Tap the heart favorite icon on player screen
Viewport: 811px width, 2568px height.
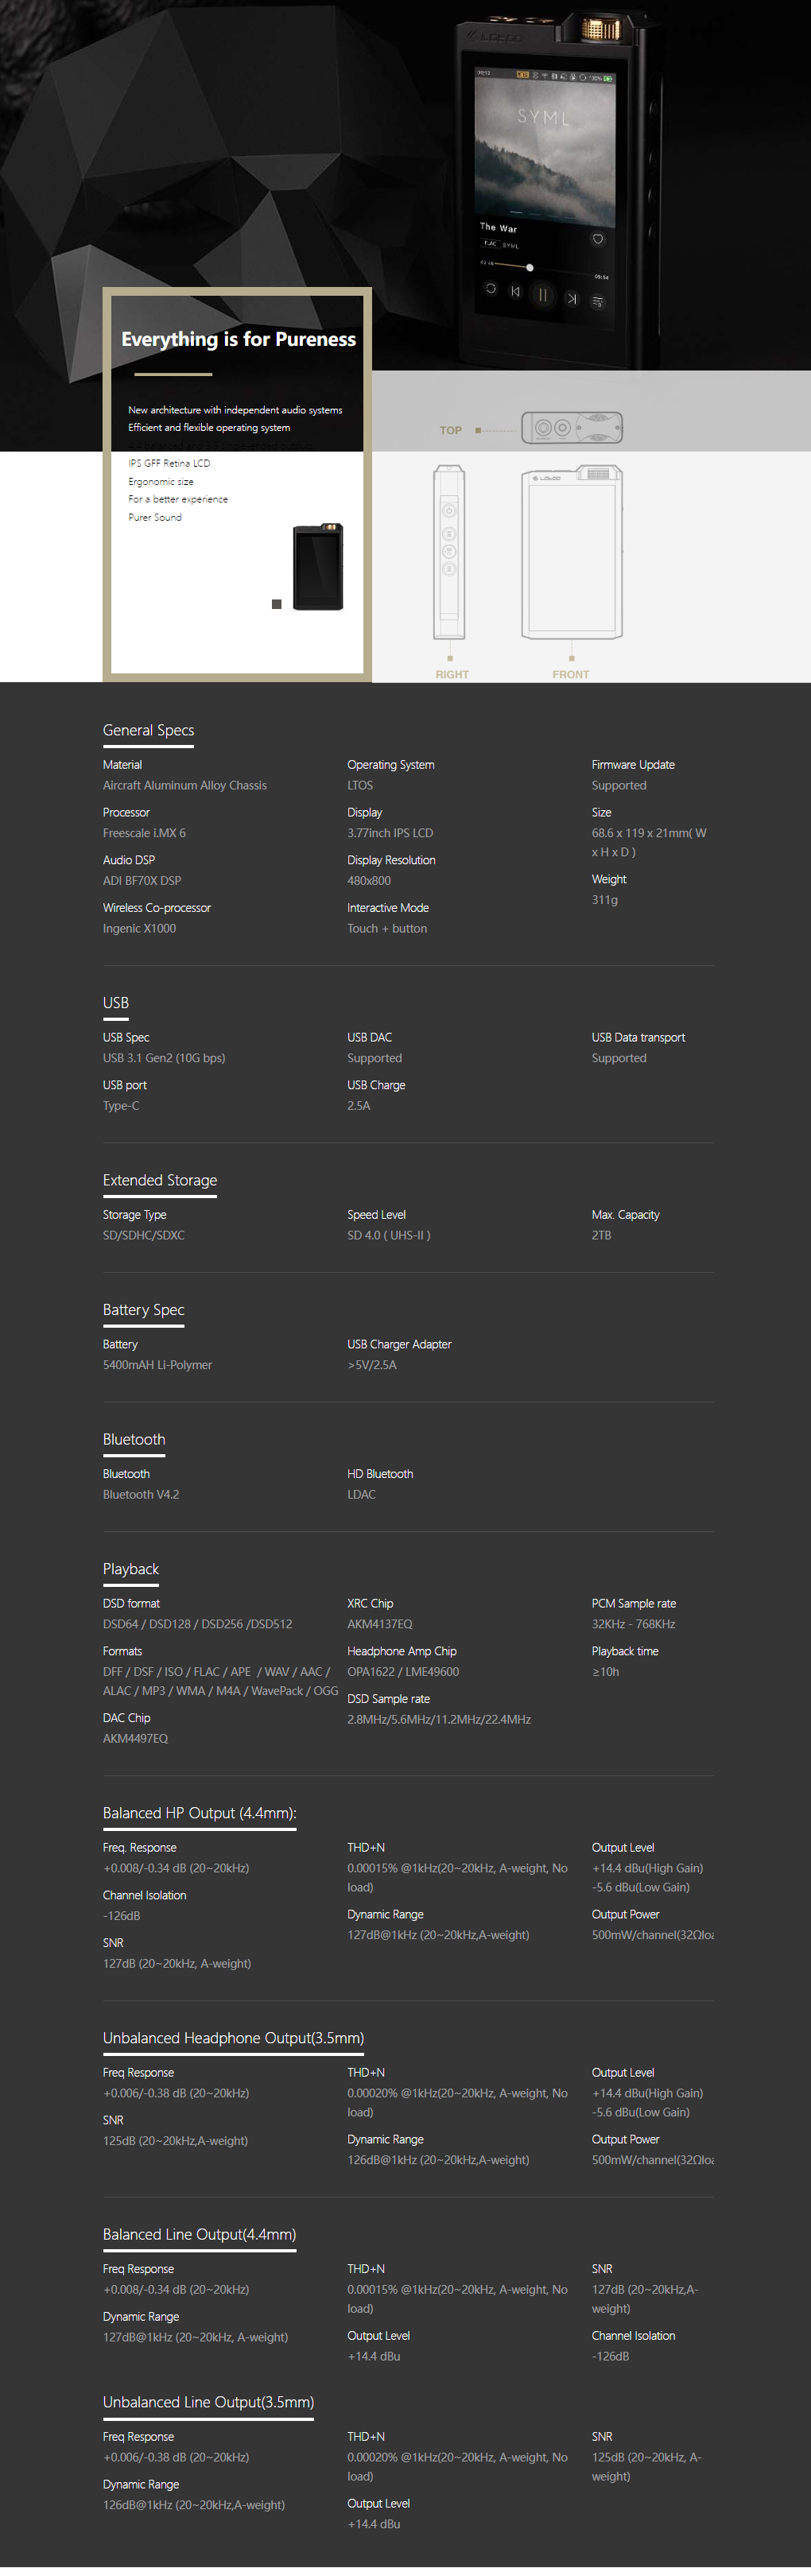(598, 239)
